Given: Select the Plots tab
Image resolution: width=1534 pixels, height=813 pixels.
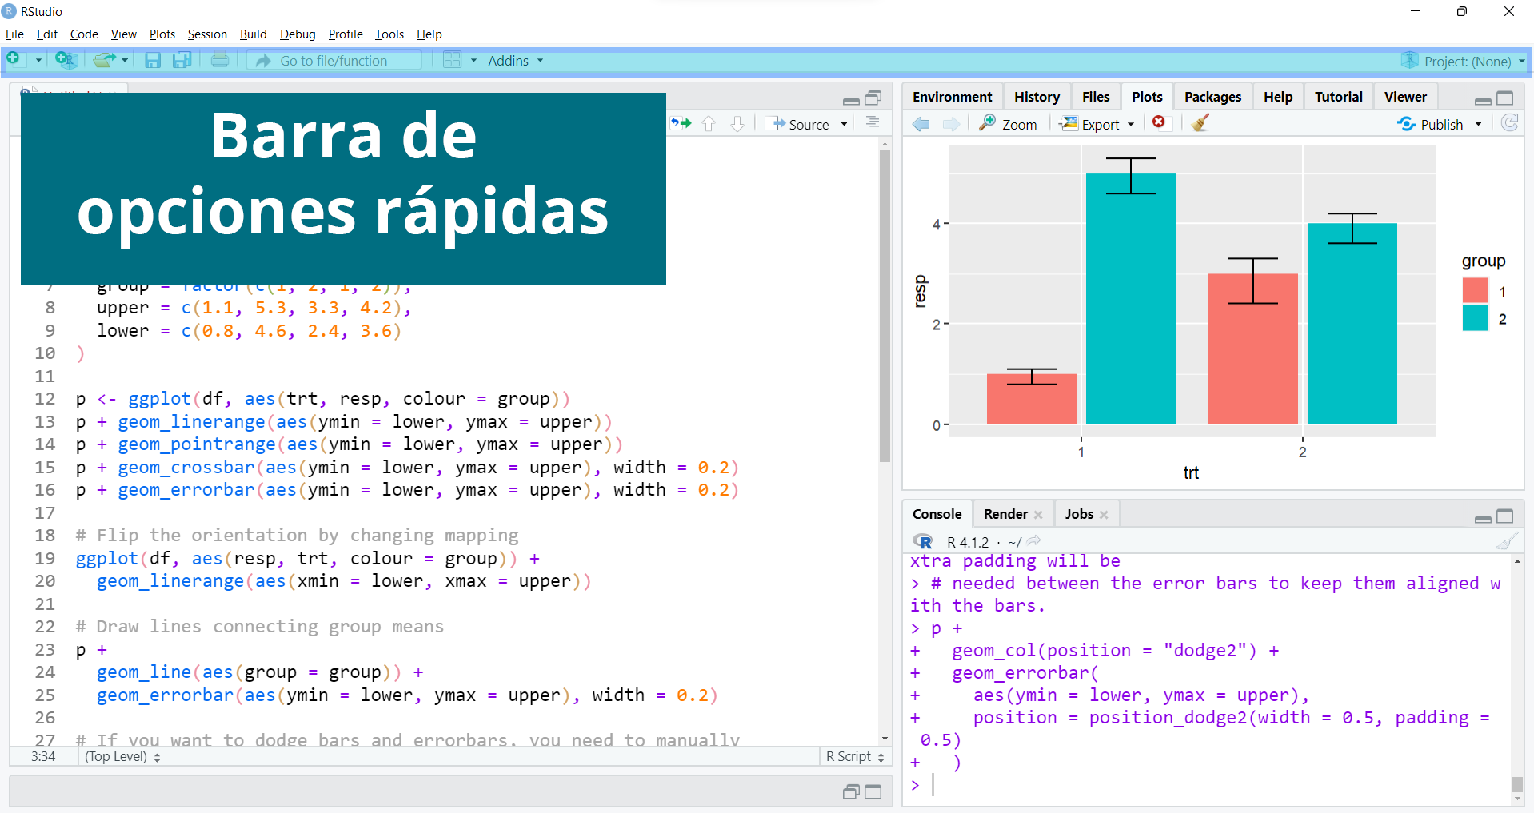Looking at the screenshot, I should [x=1147, y=97].
